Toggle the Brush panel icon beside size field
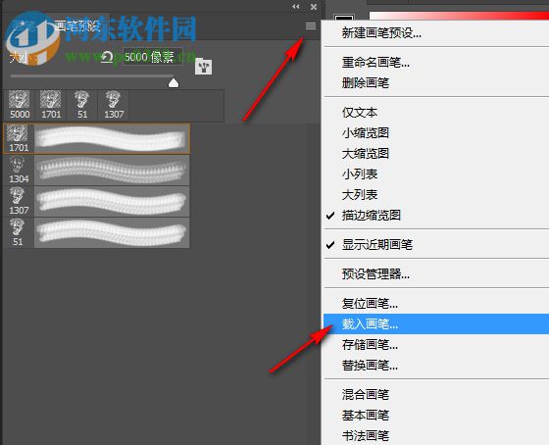The width and height of the screenshot is (549, 445). pos(204,67)
